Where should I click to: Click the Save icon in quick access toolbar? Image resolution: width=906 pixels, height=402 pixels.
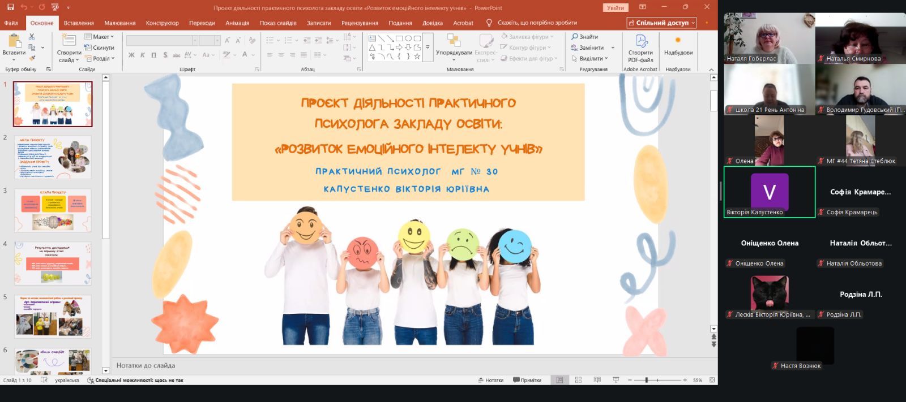[10, 7]
